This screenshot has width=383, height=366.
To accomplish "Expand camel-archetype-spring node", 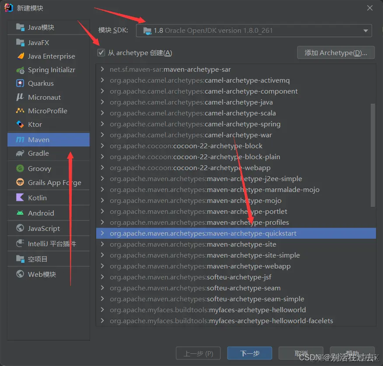I will 102,124.
